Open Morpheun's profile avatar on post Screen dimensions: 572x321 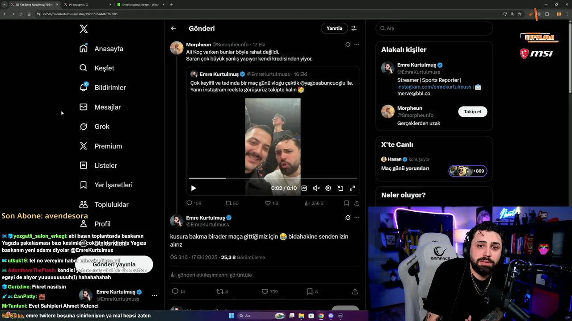177,48
